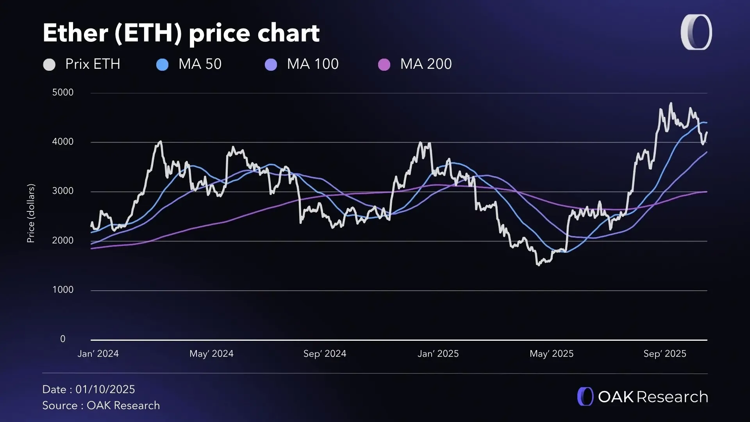
Task: Click the white Prix ETH legend dot
Action: [x=49, y=64]
